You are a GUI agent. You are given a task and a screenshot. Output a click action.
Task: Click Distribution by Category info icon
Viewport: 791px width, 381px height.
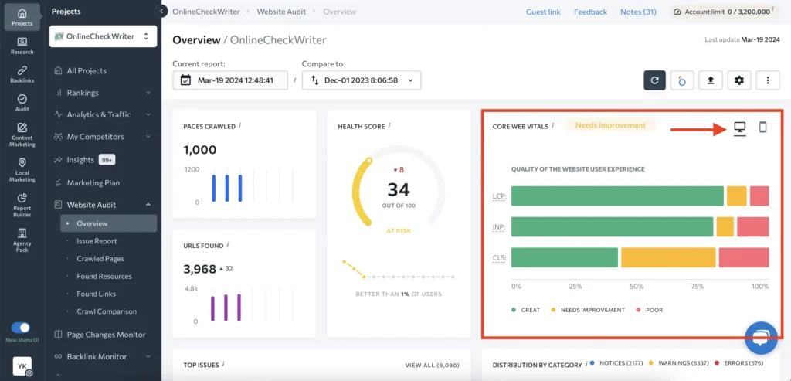point(587,363)
